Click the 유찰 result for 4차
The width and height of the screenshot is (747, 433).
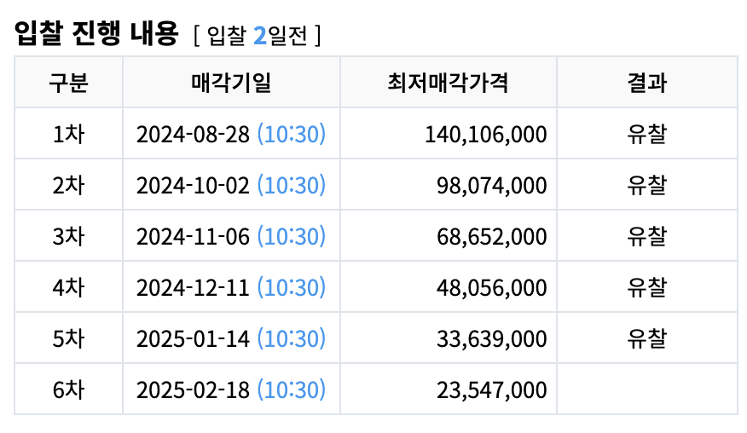click(x=646, y=287)
